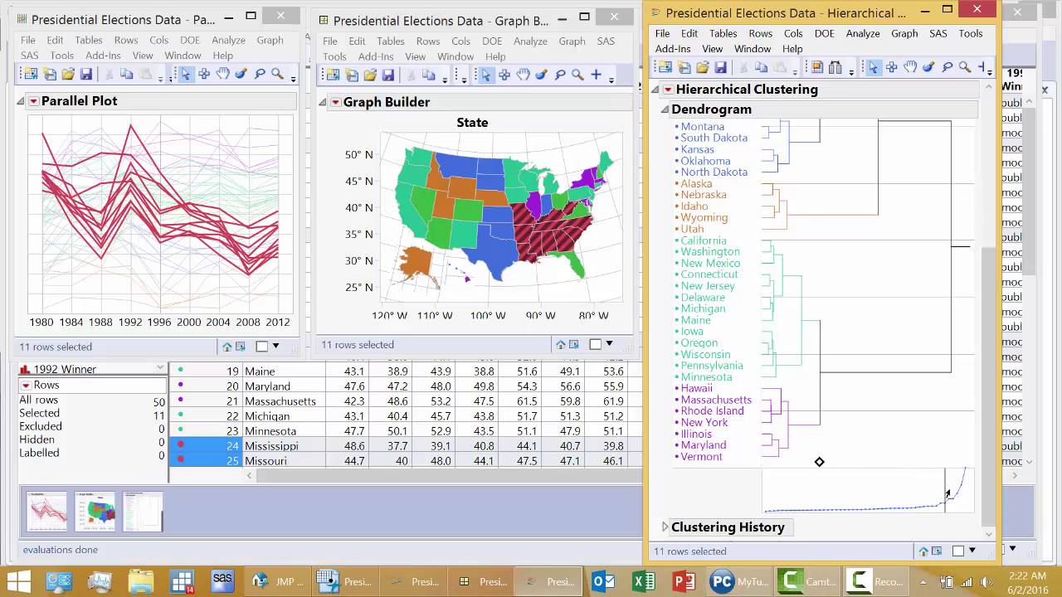Select the Graph Builder map thumbnail

click(x=95, y=512)
